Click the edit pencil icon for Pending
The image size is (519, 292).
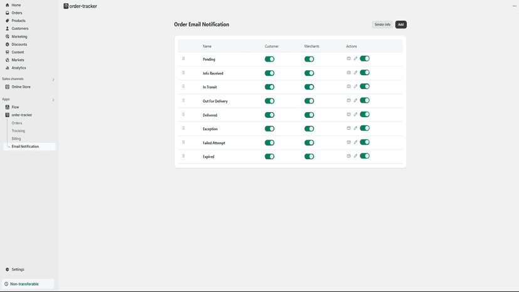click(355, 59)
